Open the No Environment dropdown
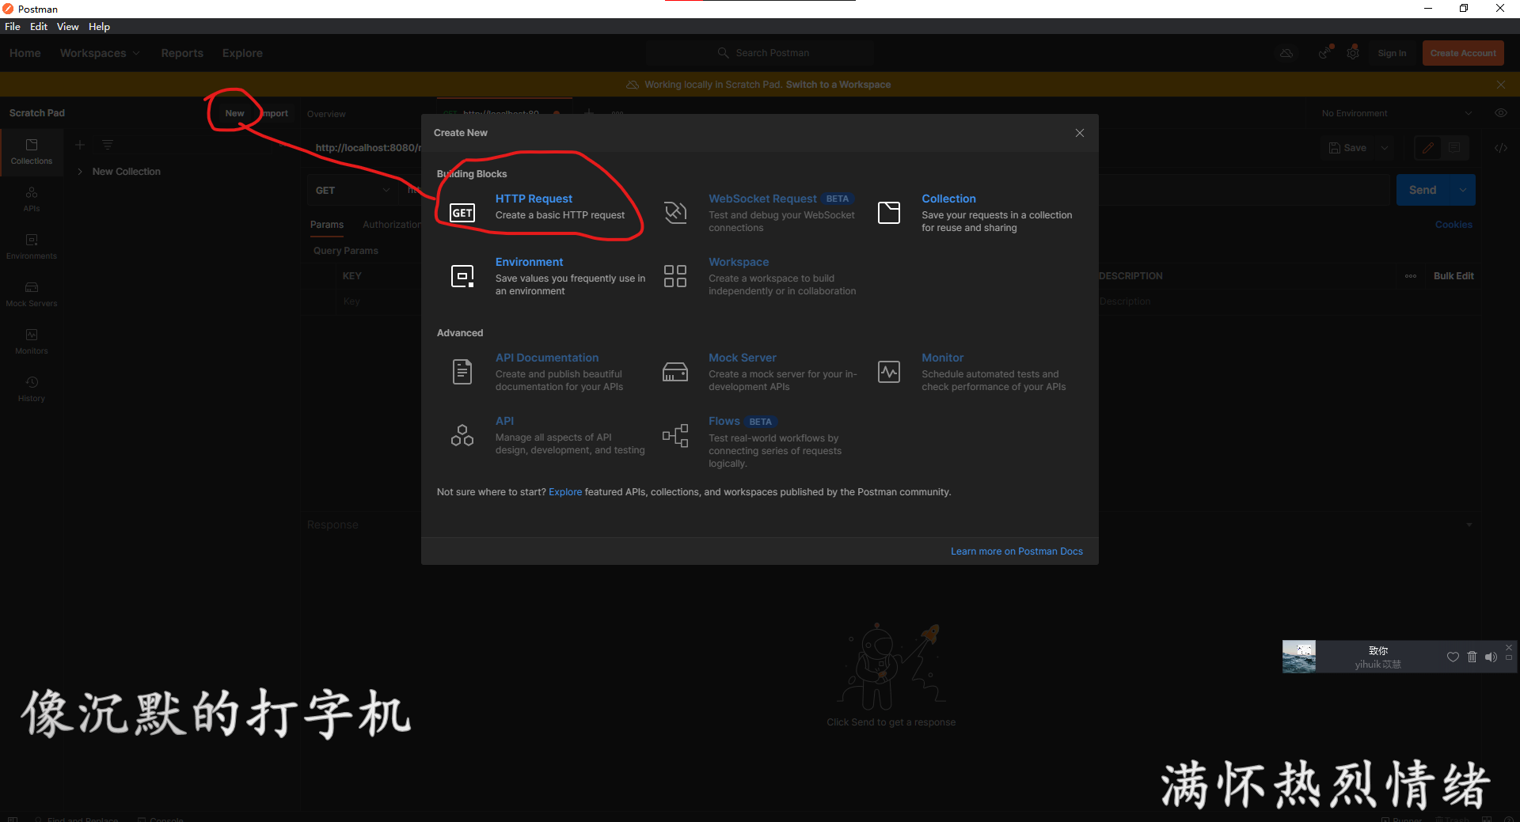Screen dimensions: 1520x822 tap(1396, 113)
